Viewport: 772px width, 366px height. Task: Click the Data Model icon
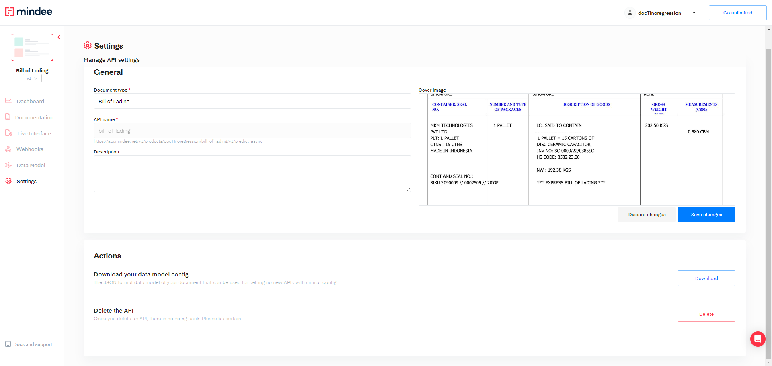8,165
